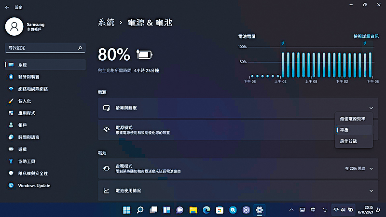Open Task View on taskbar

click(x=153, y=210)
